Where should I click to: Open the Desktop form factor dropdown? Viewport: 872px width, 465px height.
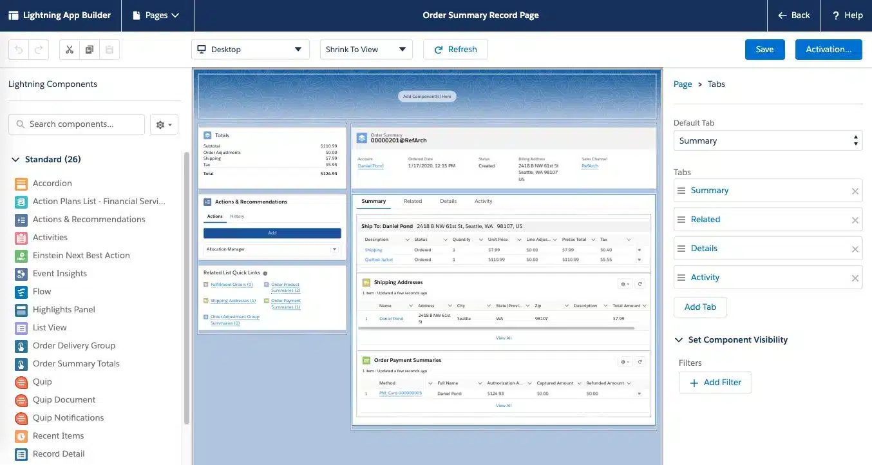pyautogui.click(x=250, y=50)
